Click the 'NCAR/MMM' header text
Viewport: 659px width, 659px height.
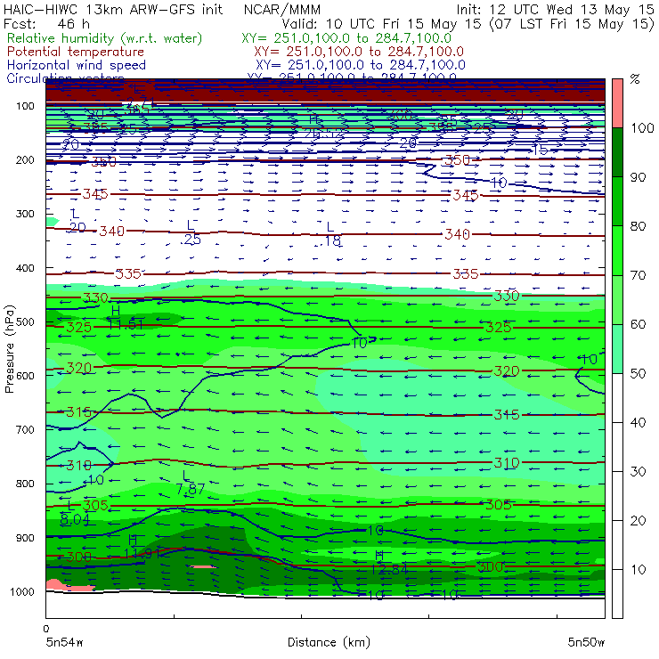pos(282,9)
